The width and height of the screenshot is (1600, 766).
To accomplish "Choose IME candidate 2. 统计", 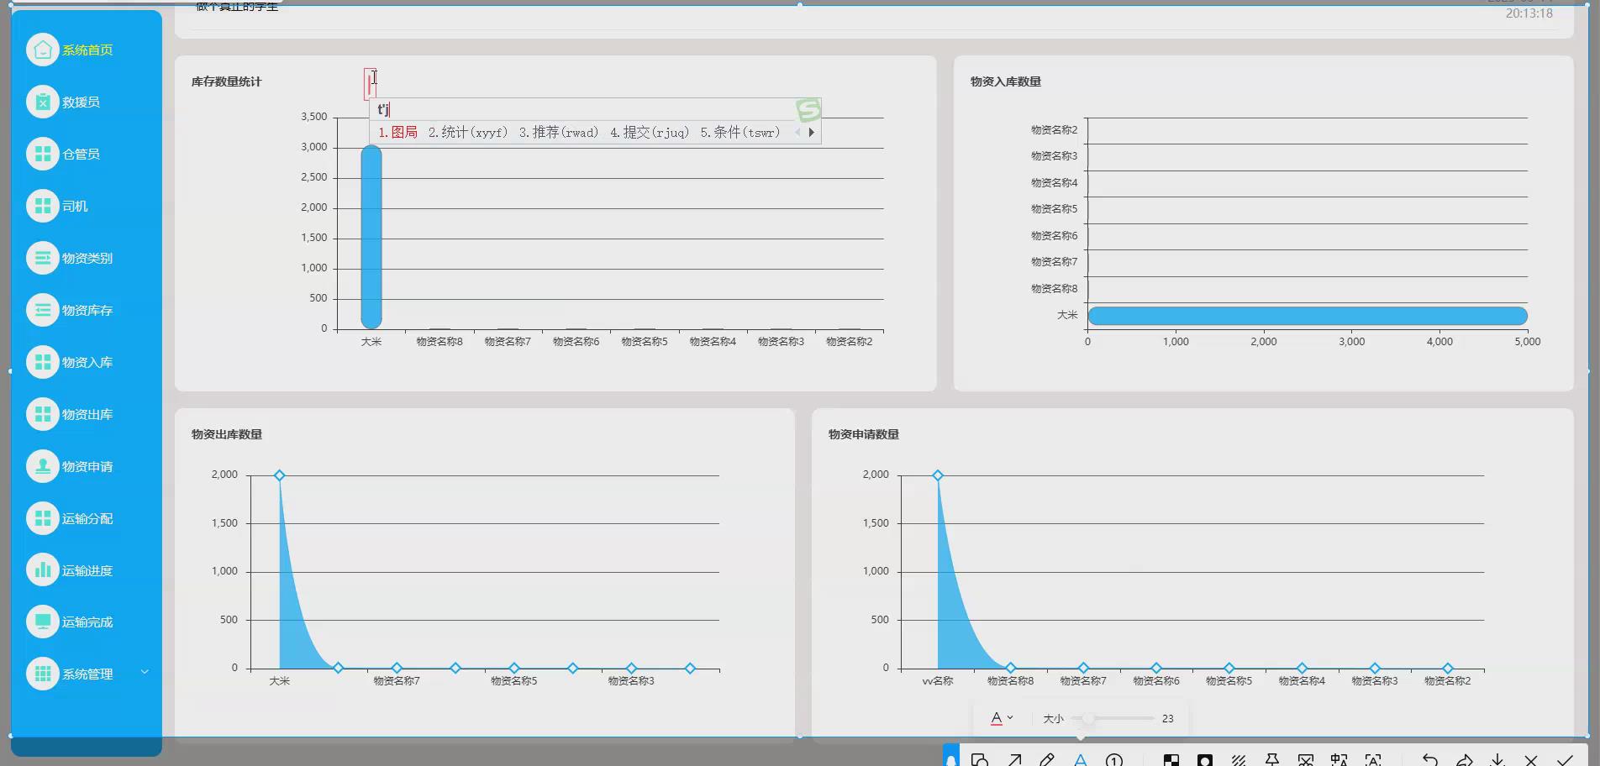I will point(468,132).
